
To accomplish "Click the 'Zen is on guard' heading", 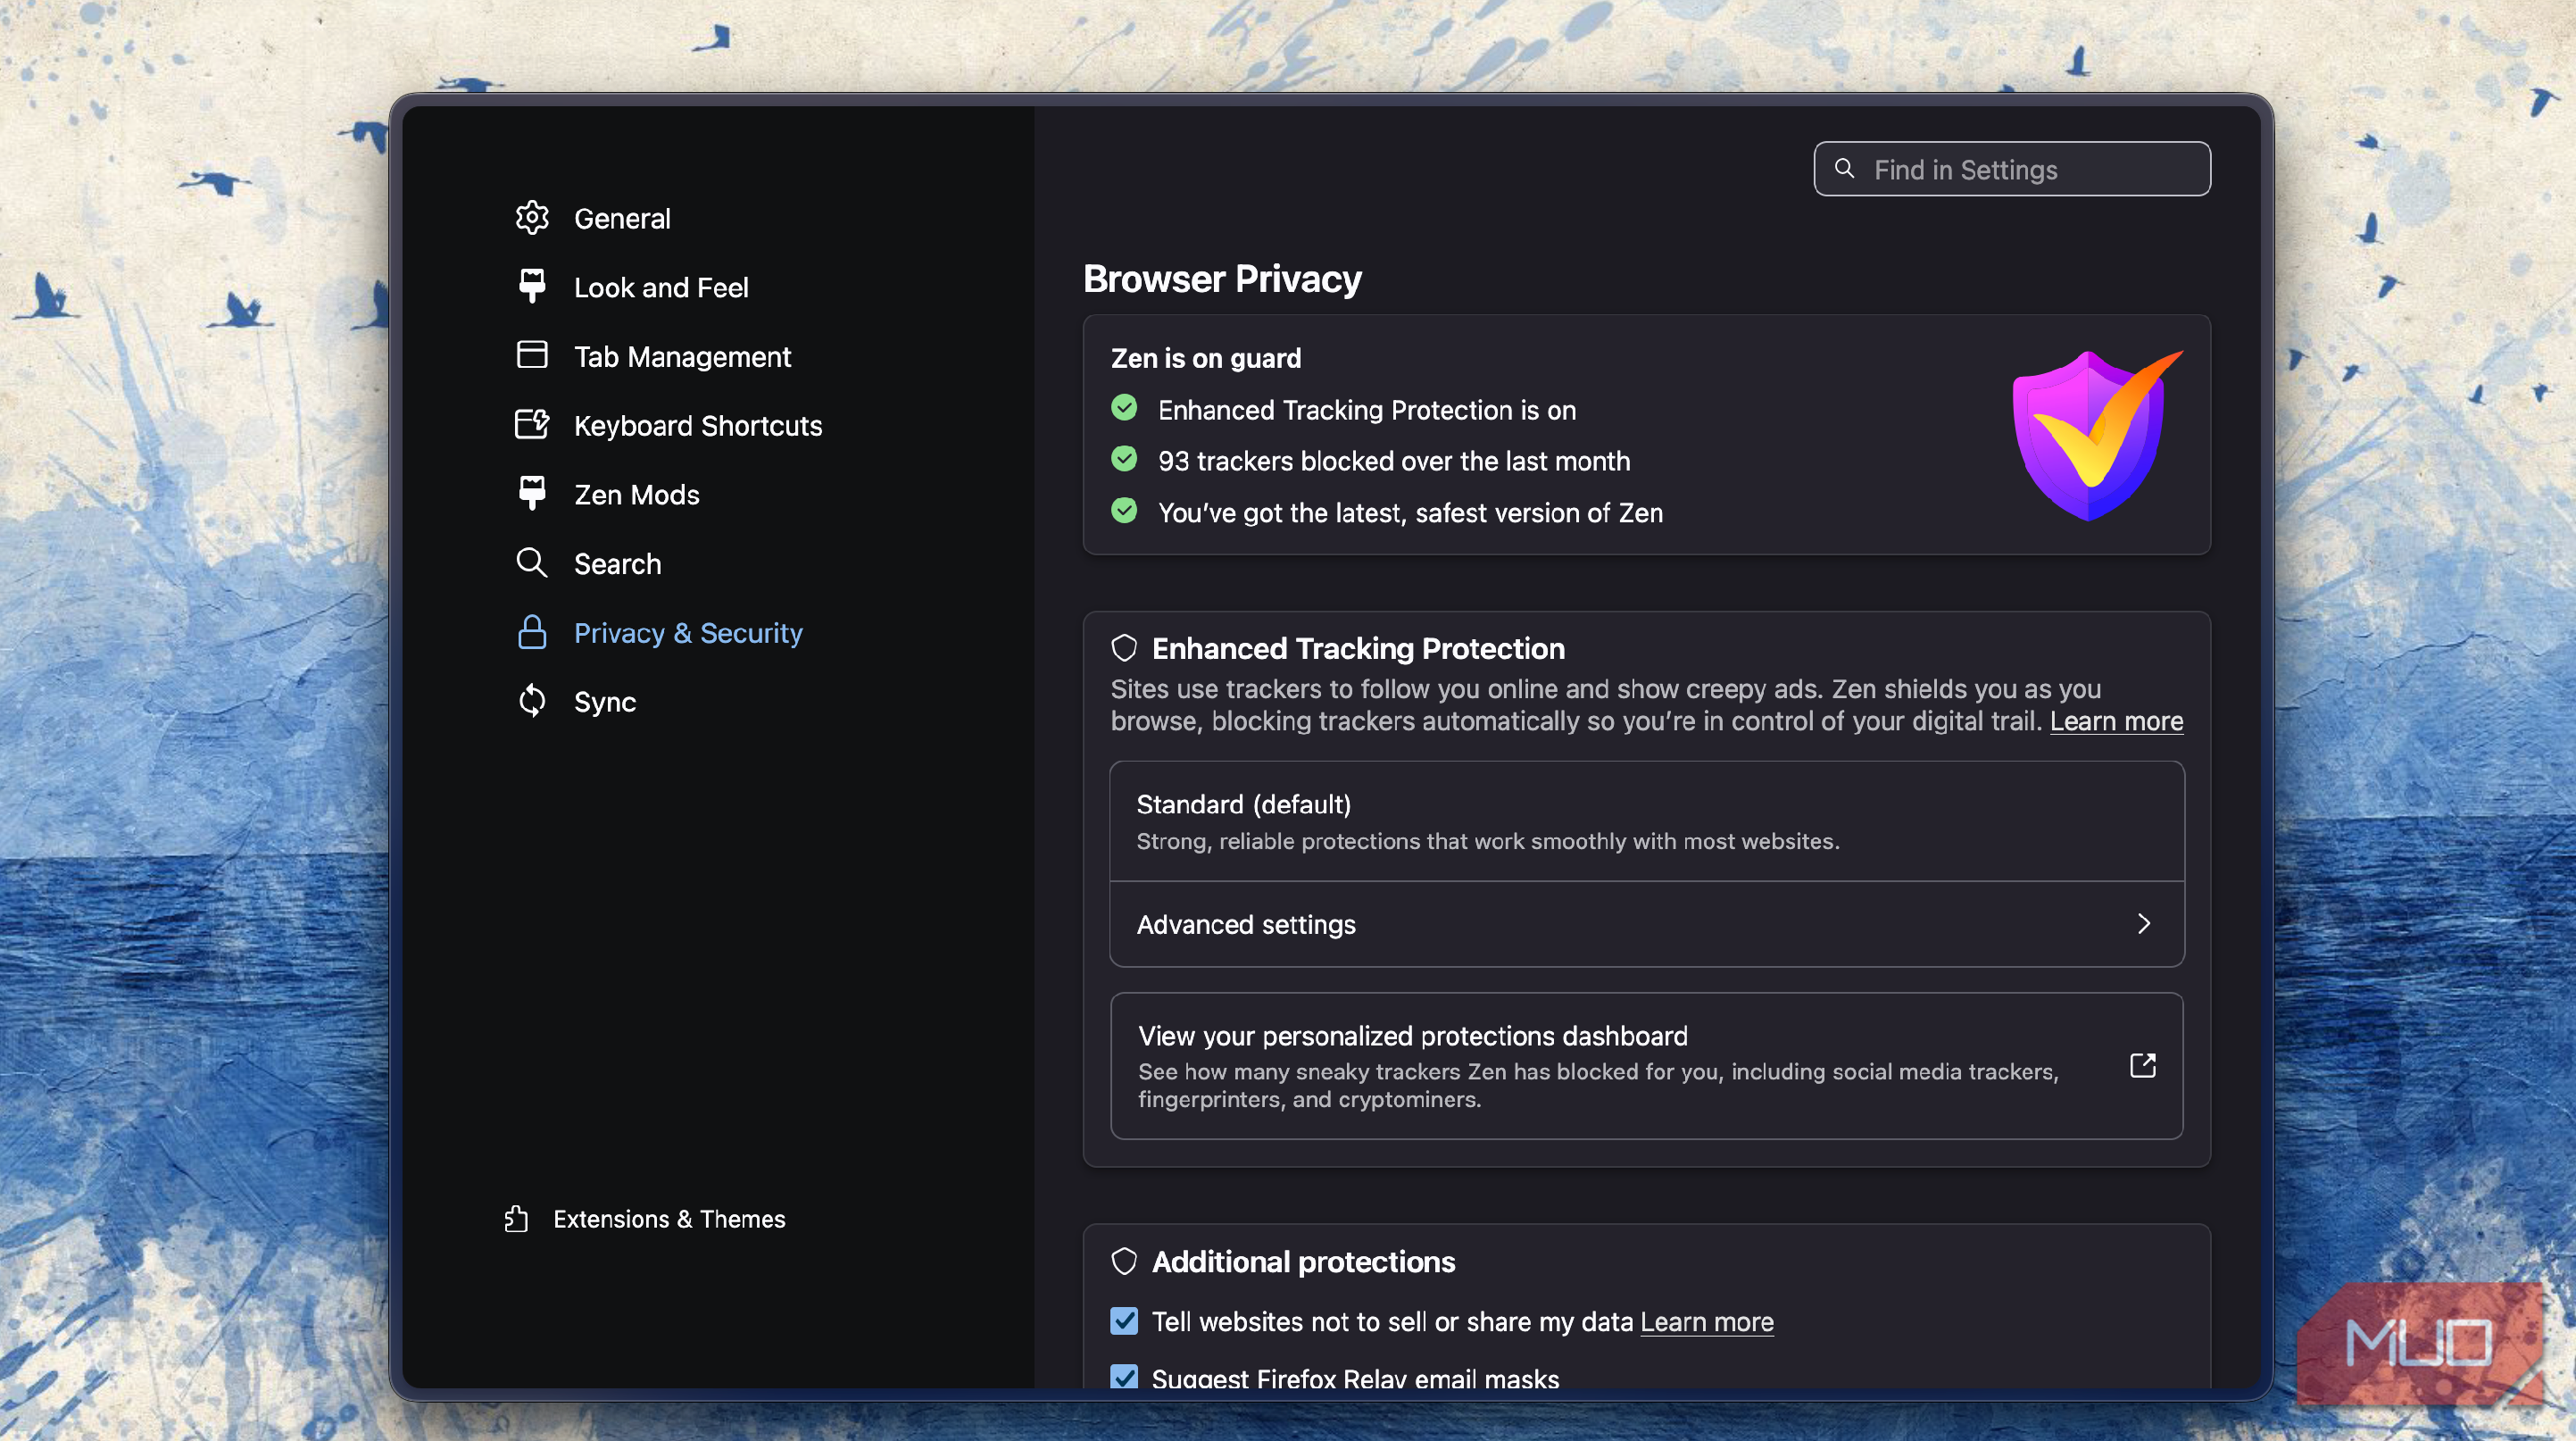I will 1206,358.
